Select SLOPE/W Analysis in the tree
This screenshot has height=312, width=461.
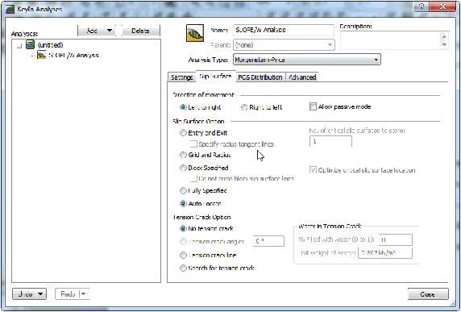[73, 56]
